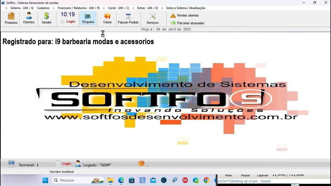Screen dimensions: 331x186
Task: Start a sale with Vender
Action: click(x=47, y=18)
